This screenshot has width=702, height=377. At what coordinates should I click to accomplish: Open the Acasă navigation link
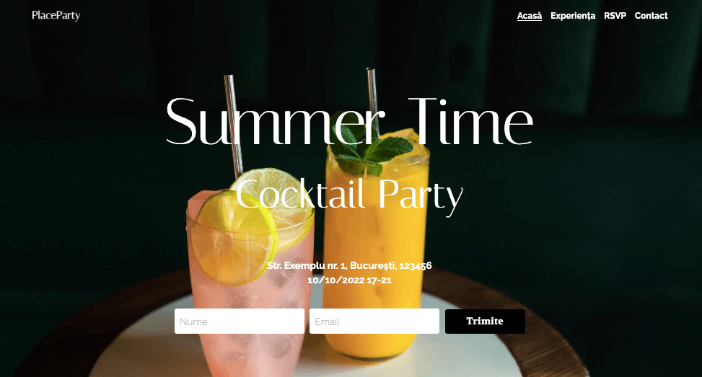[x=529, y=16]
